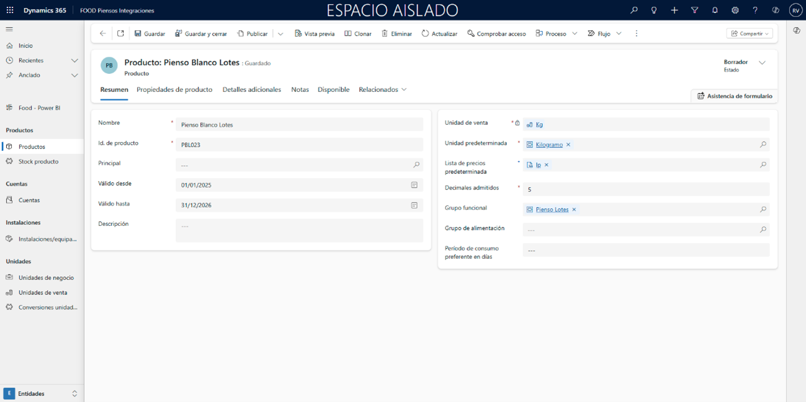The width and height of the screenshot is (806, 402).
Task: Click the Guardar y cerrar button
Action: 200,33
